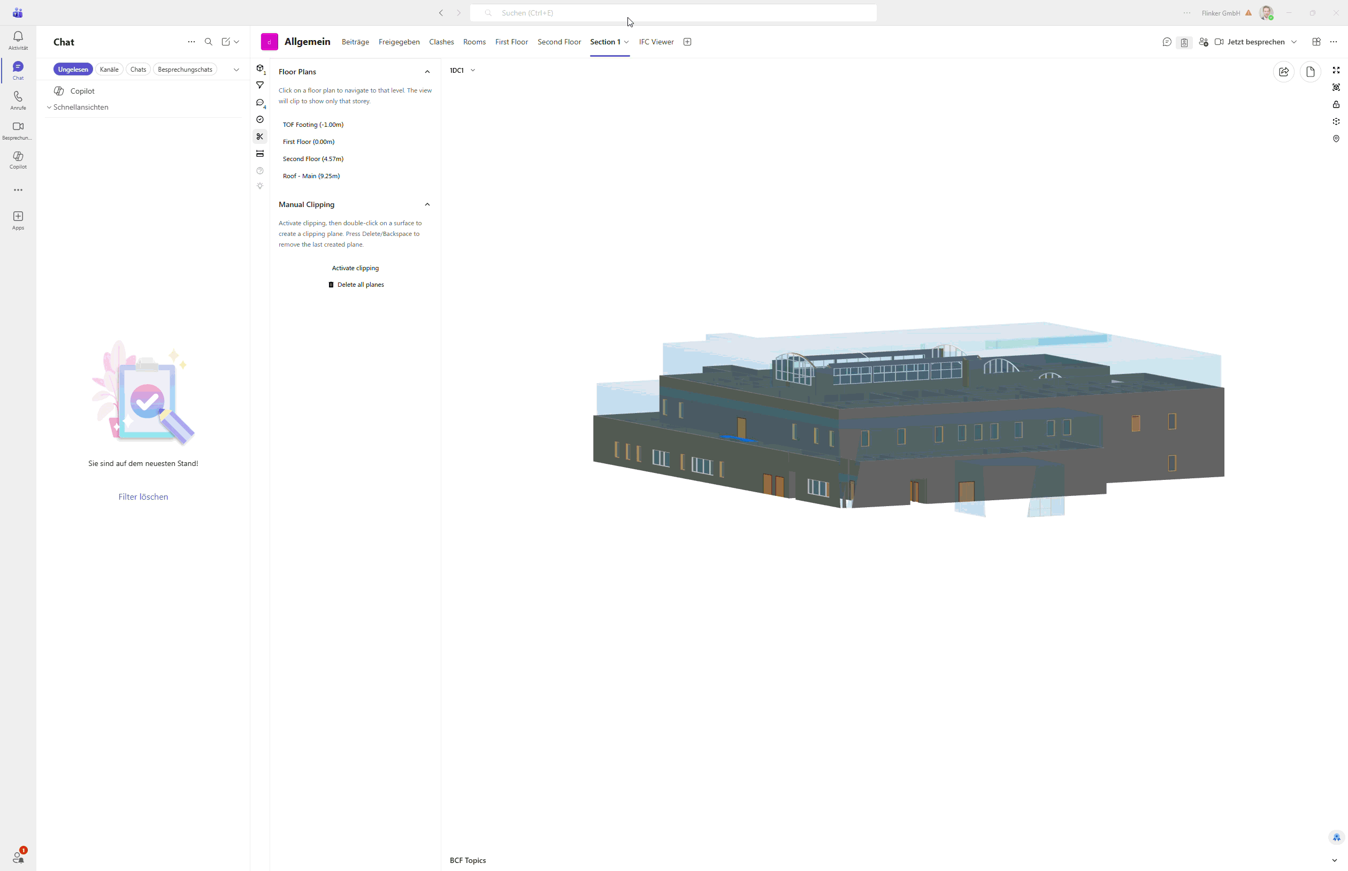Switch to the IFC Viewer tab
The image size is (1348, 871).
pos(656,42)
